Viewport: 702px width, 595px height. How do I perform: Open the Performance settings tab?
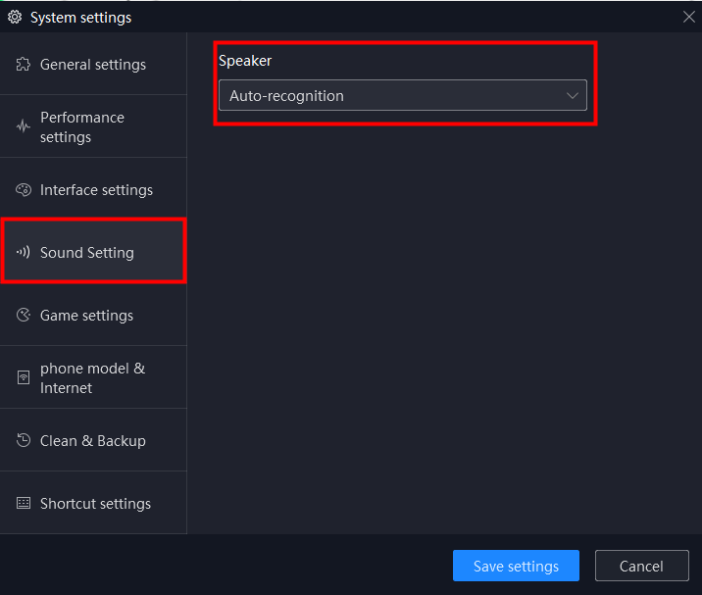tap(93, 126)
